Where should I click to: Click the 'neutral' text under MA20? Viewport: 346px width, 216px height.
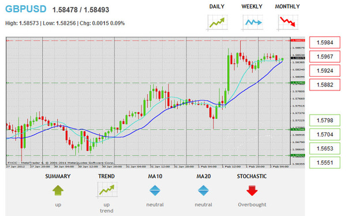pos(203,204)
